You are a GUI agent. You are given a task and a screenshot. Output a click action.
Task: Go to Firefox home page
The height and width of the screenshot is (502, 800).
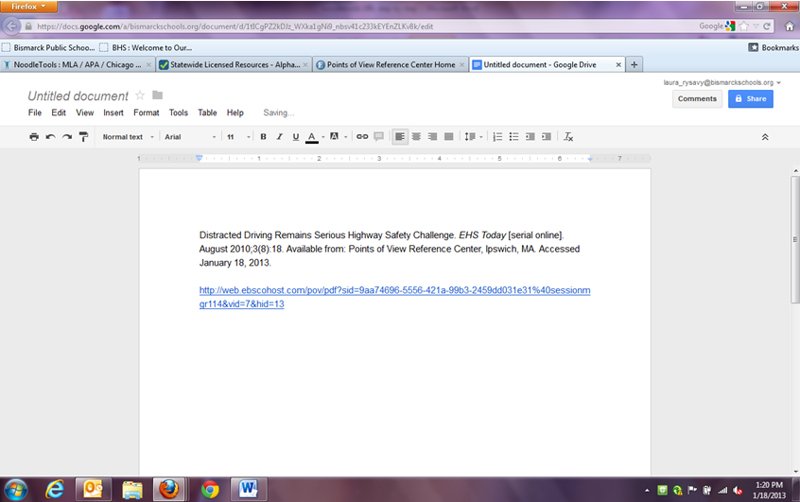[x=790, y=26]
